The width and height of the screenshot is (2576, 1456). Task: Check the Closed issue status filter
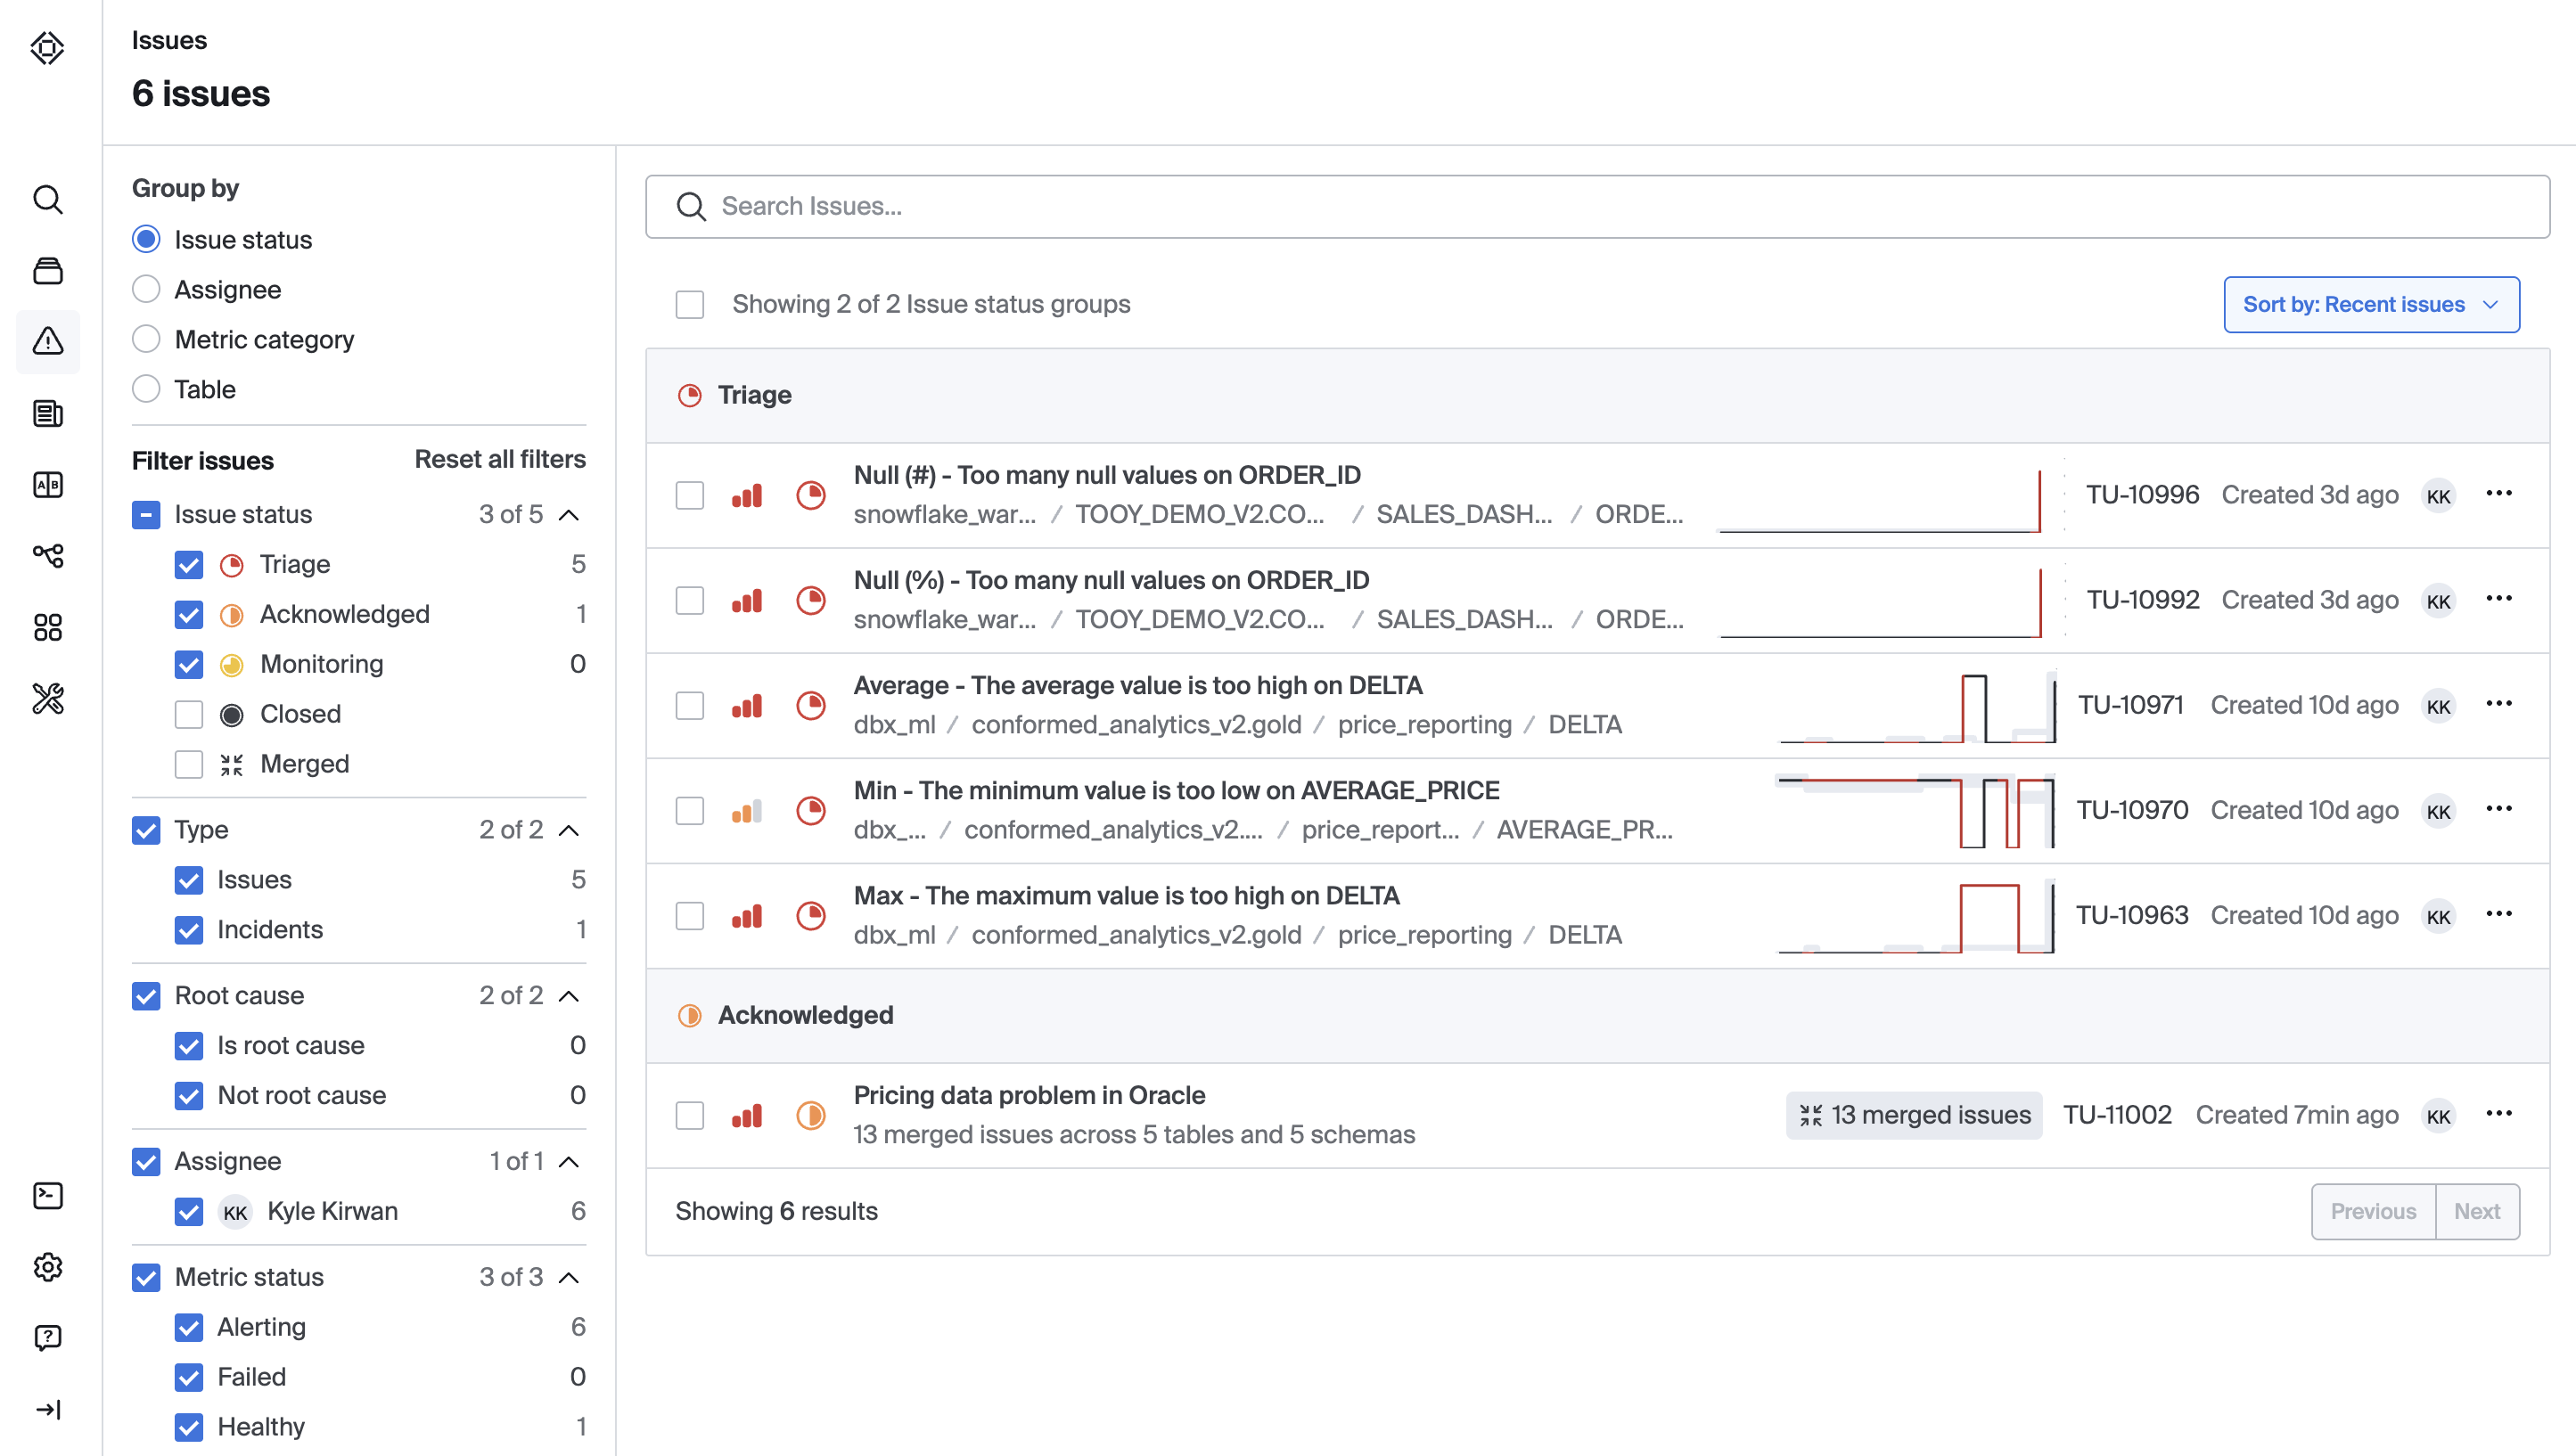tap(189, 714)
